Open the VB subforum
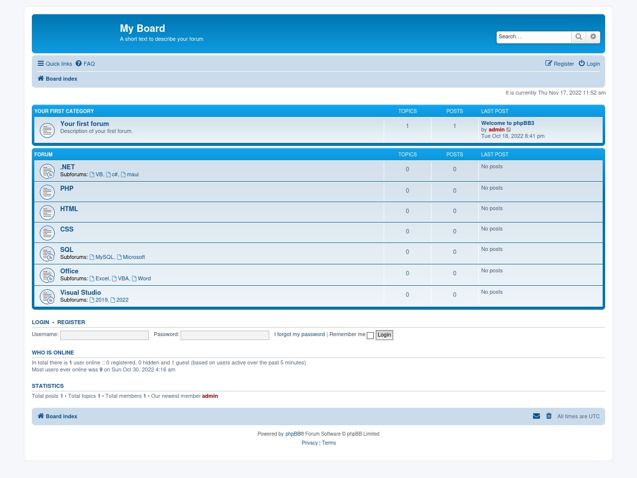The image size is (637, 478). click(x=96, y=174)
